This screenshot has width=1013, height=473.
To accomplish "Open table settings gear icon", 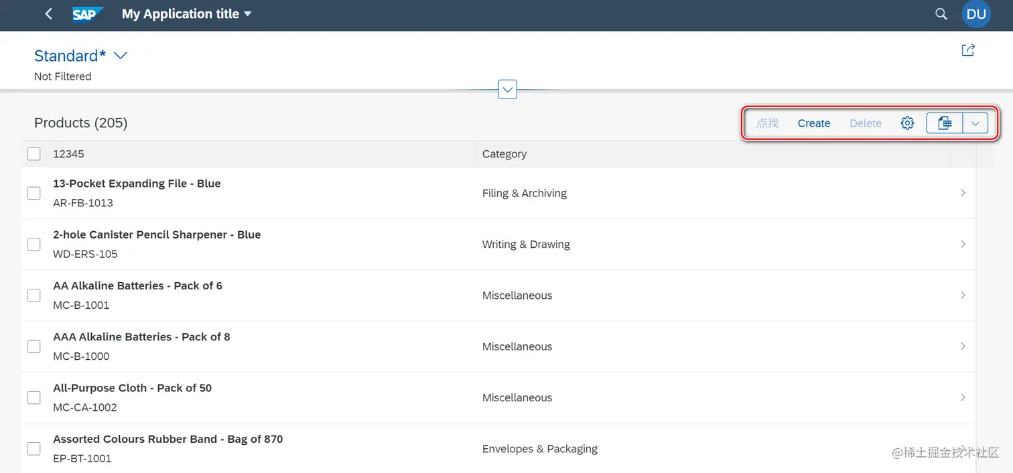I will pos(907,123).
